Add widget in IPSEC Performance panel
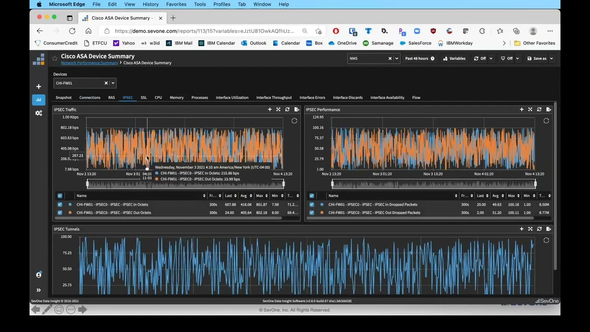590x332 pixels. point(521,110)
